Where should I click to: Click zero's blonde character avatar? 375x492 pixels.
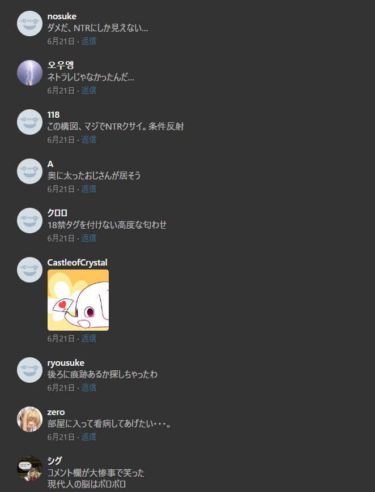29,419
